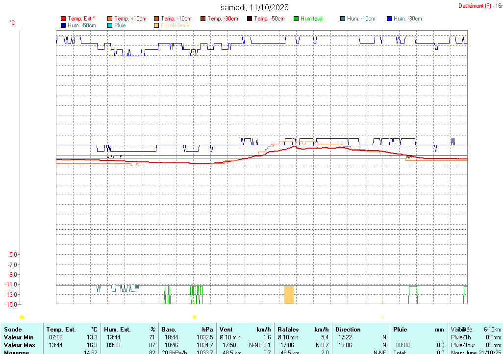503x354 pixels.
Task: Click the -5.0 temperature axis label
Action: pyautogui.click(x=13, y=255)
